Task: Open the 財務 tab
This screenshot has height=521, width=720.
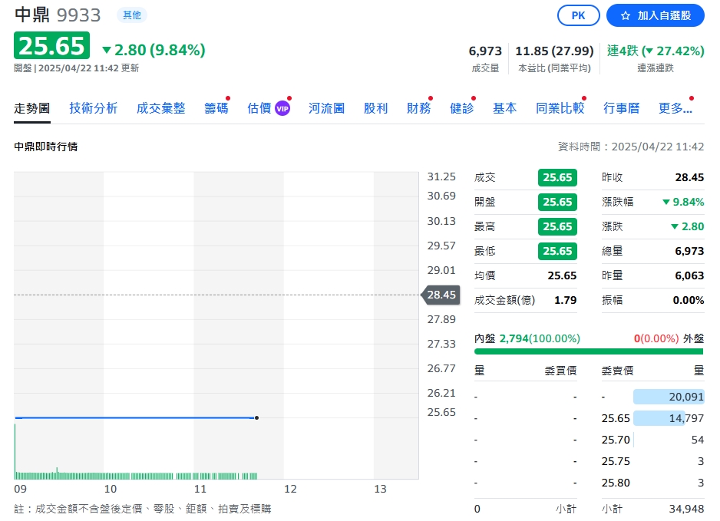Action: 418,108
